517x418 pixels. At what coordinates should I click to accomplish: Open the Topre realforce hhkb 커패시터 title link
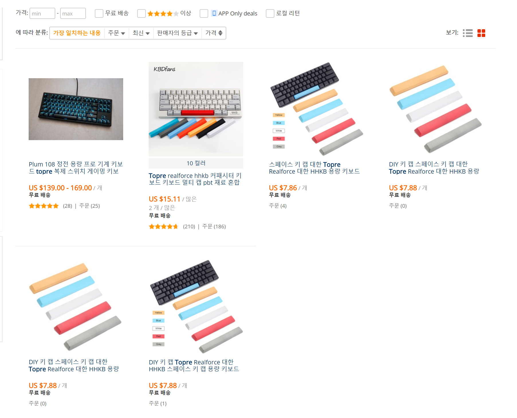click(195, 179)
